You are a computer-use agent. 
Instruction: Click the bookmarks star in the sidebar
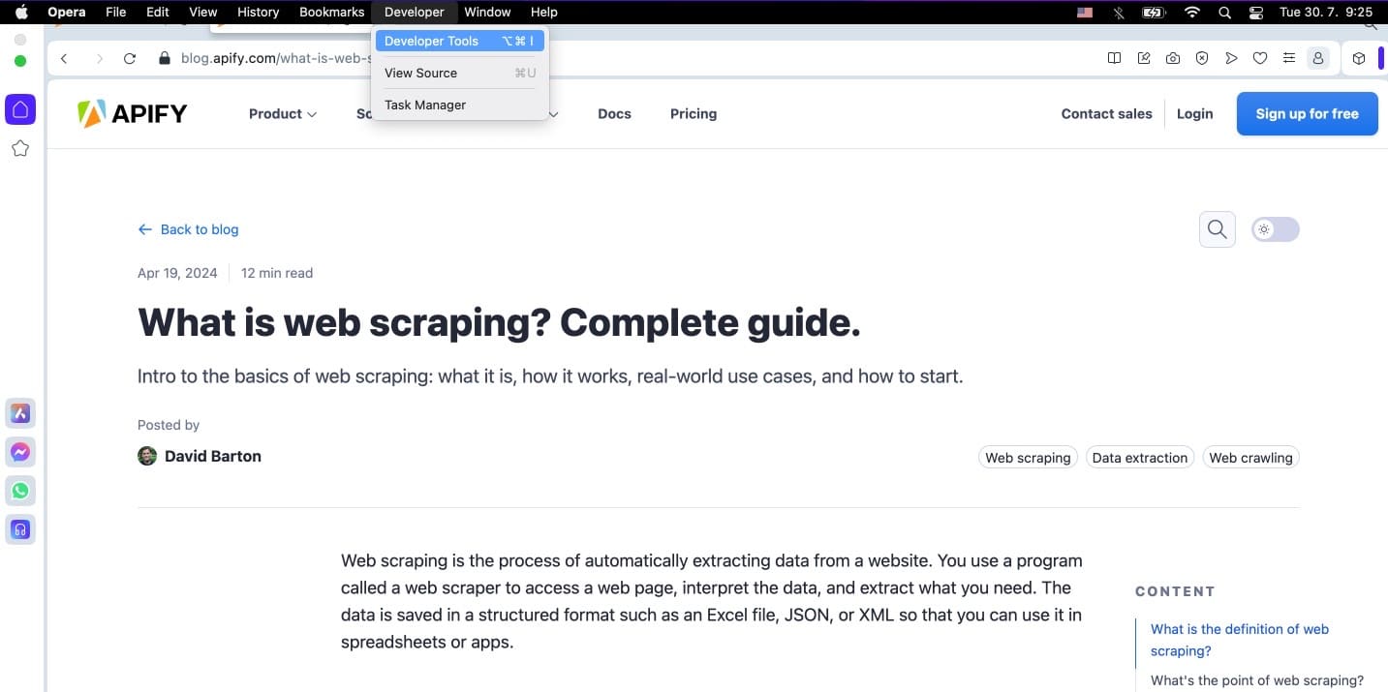tap(20, 148)
